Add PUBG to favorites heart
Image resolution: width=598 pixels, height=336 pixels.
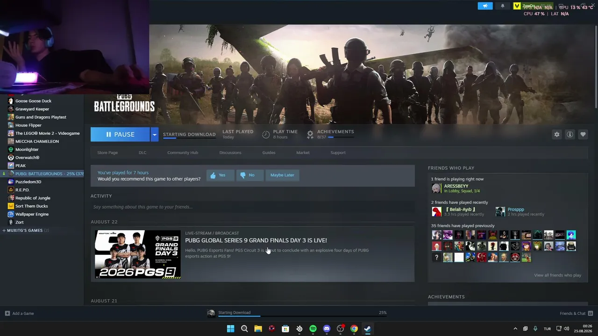point(583,134)
